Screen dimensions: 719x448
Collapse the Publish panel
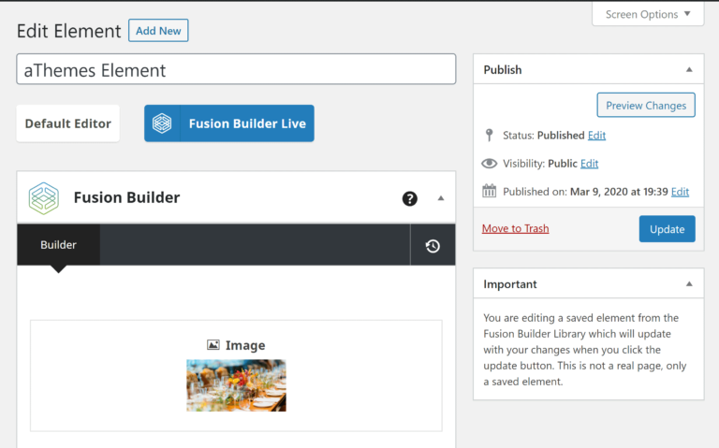(x=689, y=70)
